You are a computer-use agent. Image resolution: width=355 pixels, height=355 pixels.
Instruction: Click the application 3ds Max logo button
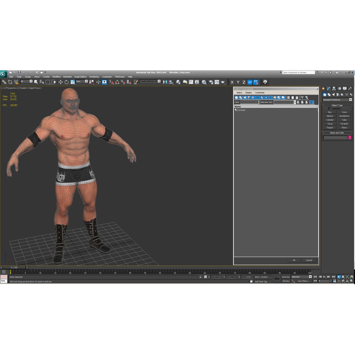(x=3, y=74)
